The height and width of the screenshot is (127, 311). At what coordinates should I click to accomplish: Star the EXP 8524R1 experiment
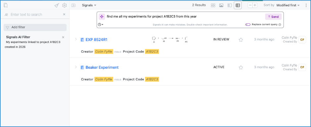(x=241, y=40)
